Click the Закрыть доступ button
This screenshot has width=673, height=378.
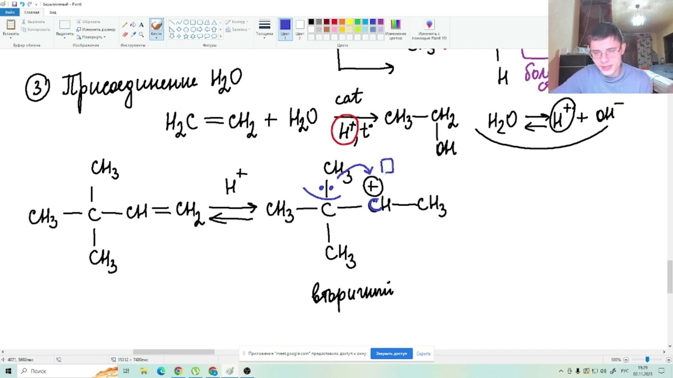click(391, 353)
